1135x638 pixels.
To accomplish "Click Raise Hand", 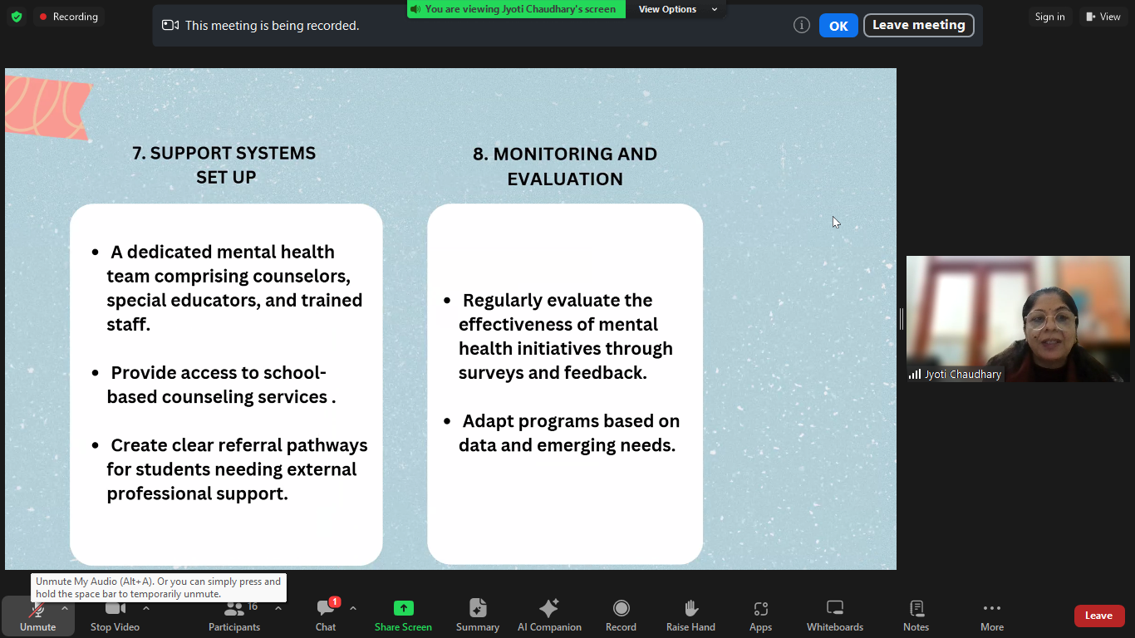I will pyautogui.click(x=690, y=616).
